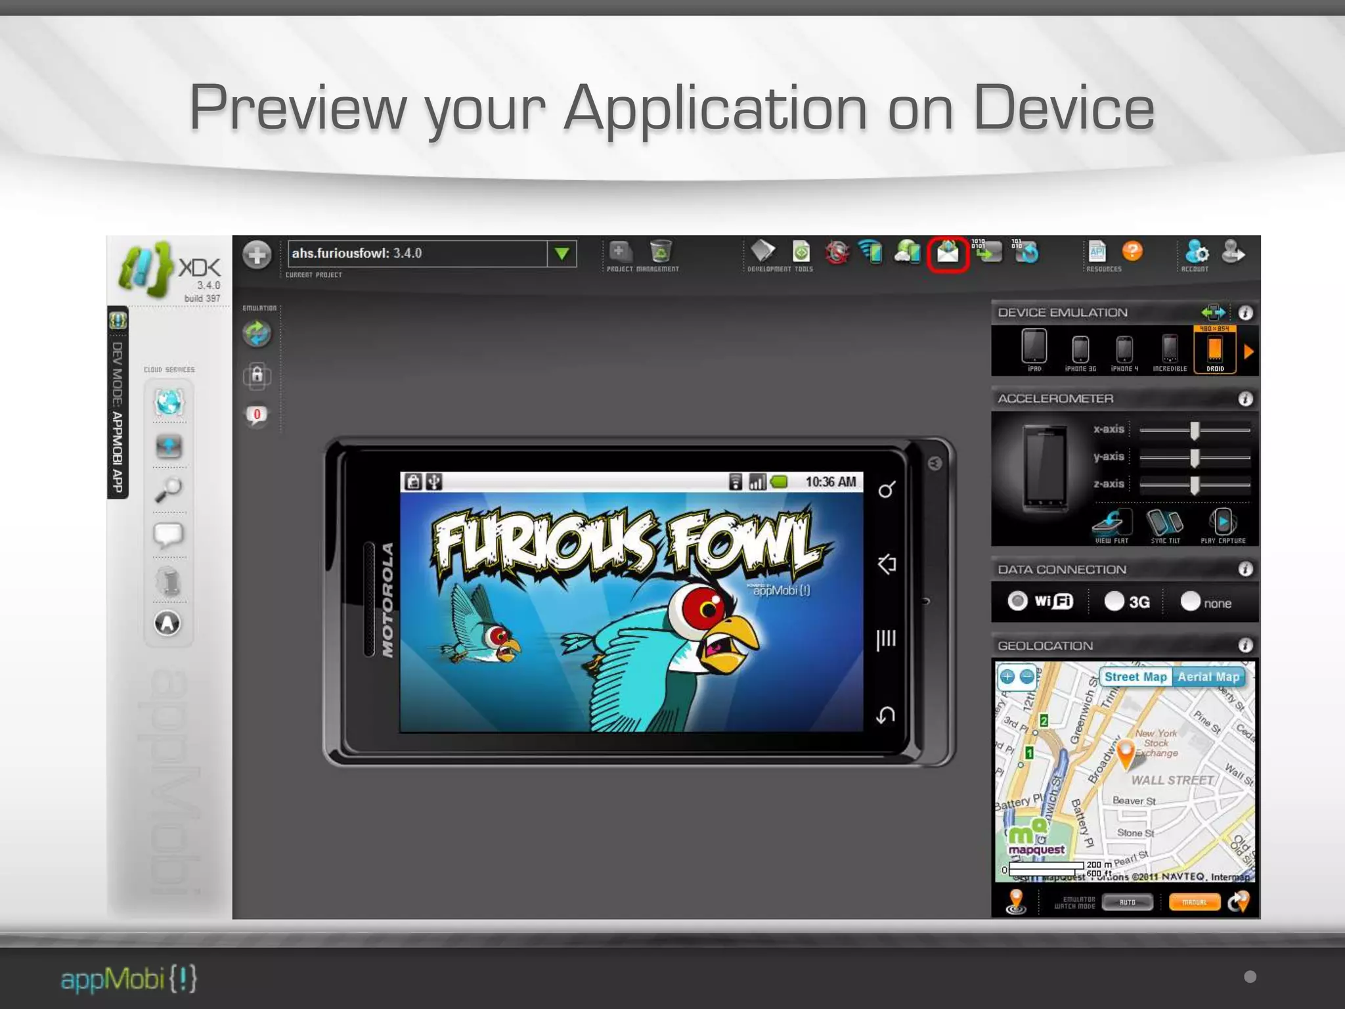This screenshot has height=1009, width=1345.
Task: Open the API resources document icon
Action: click(x=1097, y=252)
